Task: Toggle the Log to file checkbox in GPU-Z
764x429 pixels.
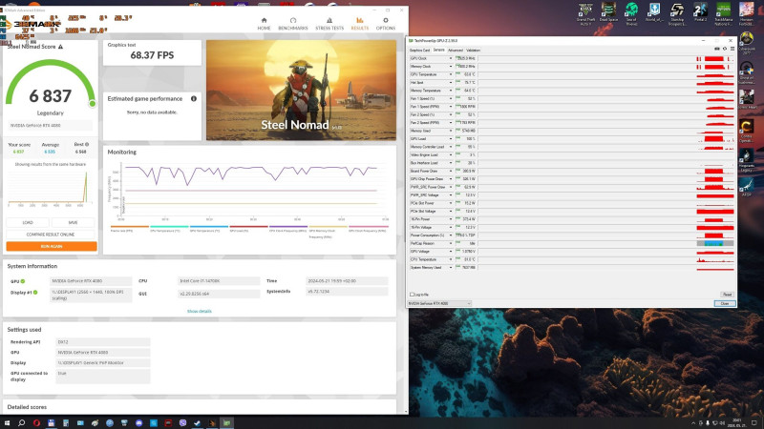Action: (x=412, y=295)
